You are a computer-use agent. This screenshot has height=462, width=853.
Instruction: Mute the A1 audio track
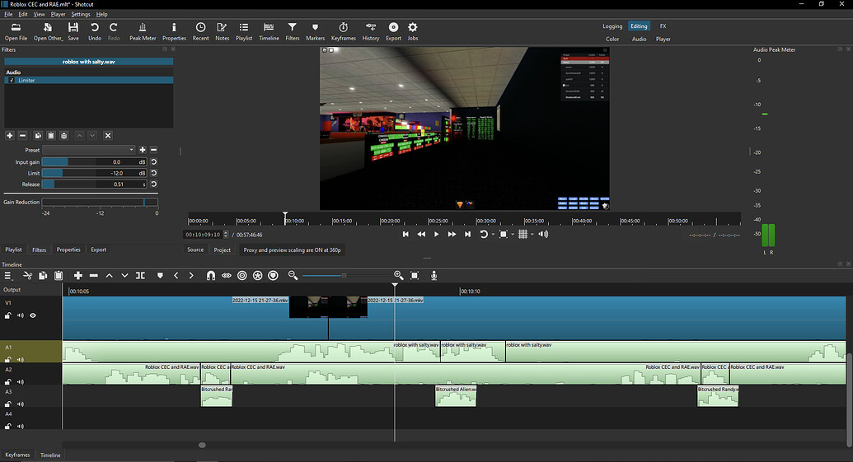(20, 360)
